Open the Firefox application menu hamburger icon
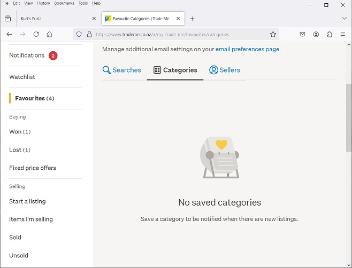352x268 pixels. pos(343,34)
